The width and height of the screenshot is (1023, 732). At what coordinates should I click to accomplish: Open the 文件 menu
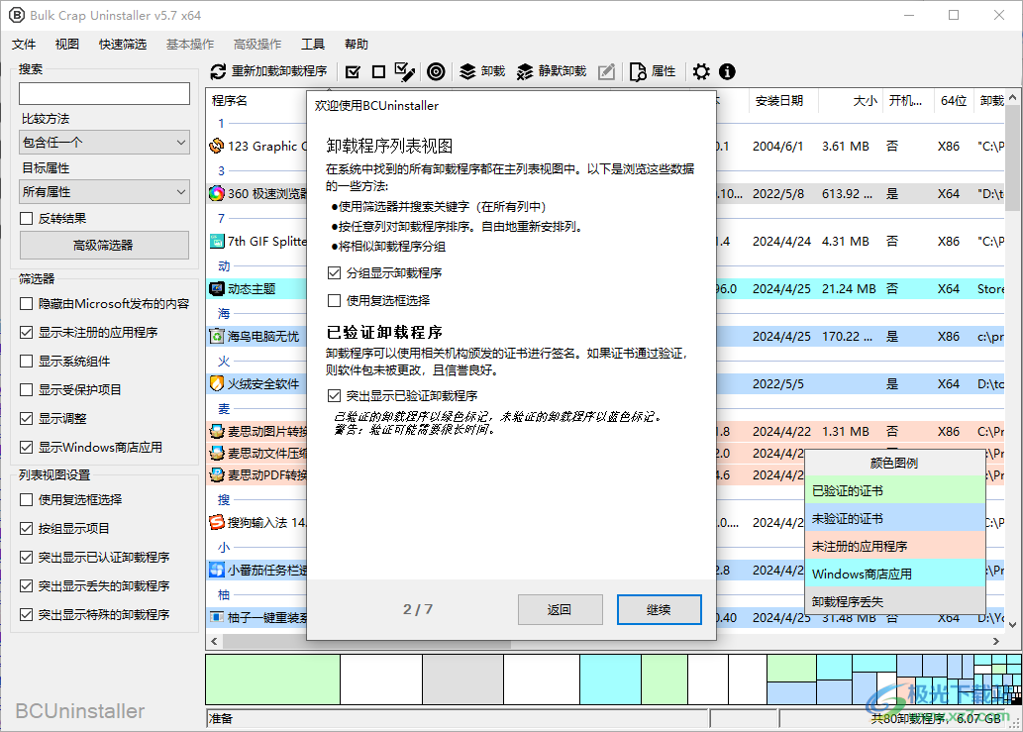(x=24, y=45)
